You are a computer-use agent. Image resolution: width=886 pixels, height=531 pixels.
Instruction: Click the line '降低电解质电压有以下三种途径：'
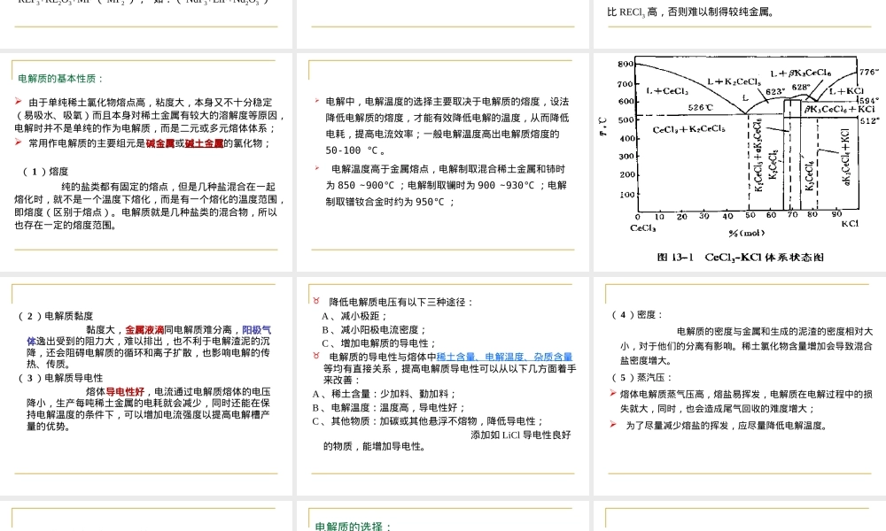point(401,303)
